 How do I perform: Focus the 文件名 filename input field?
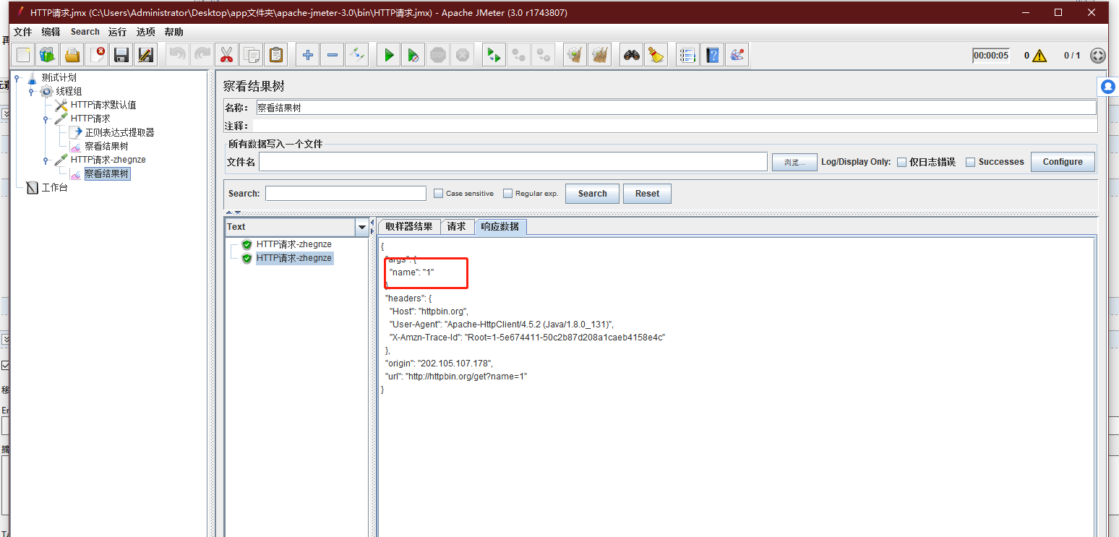point(513,162)
